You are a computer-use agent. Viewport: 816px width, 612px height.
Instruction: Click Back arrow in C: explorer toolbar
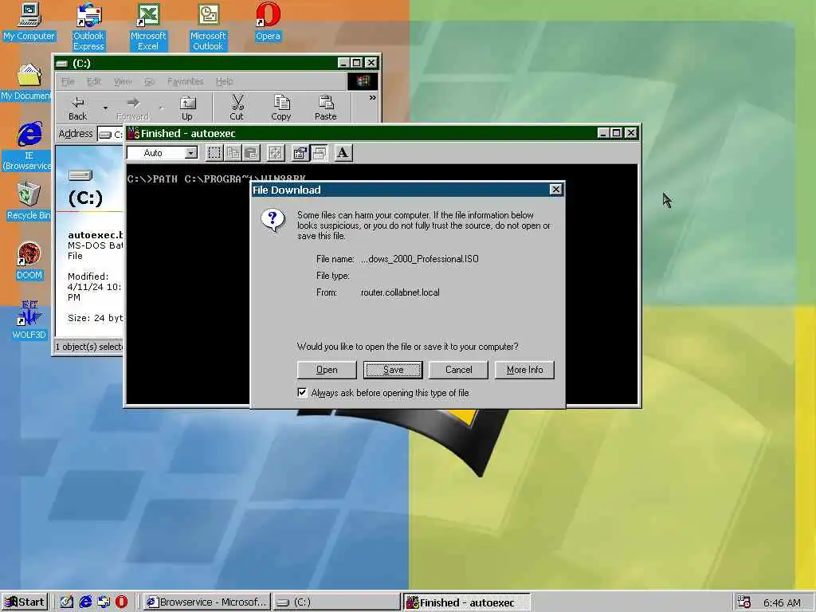[77, 108]
